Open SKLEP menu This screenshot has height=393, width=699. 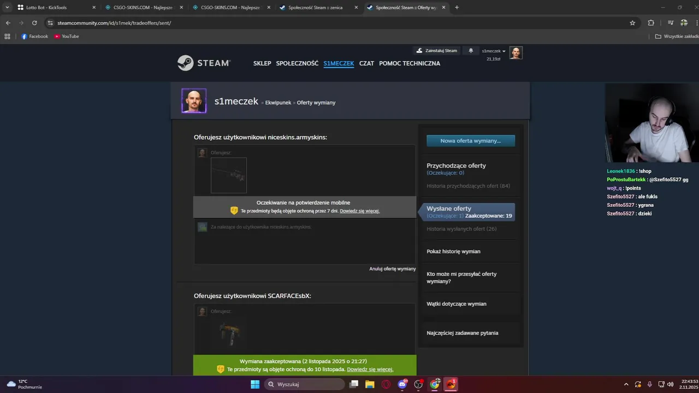[x=262, y=63]
